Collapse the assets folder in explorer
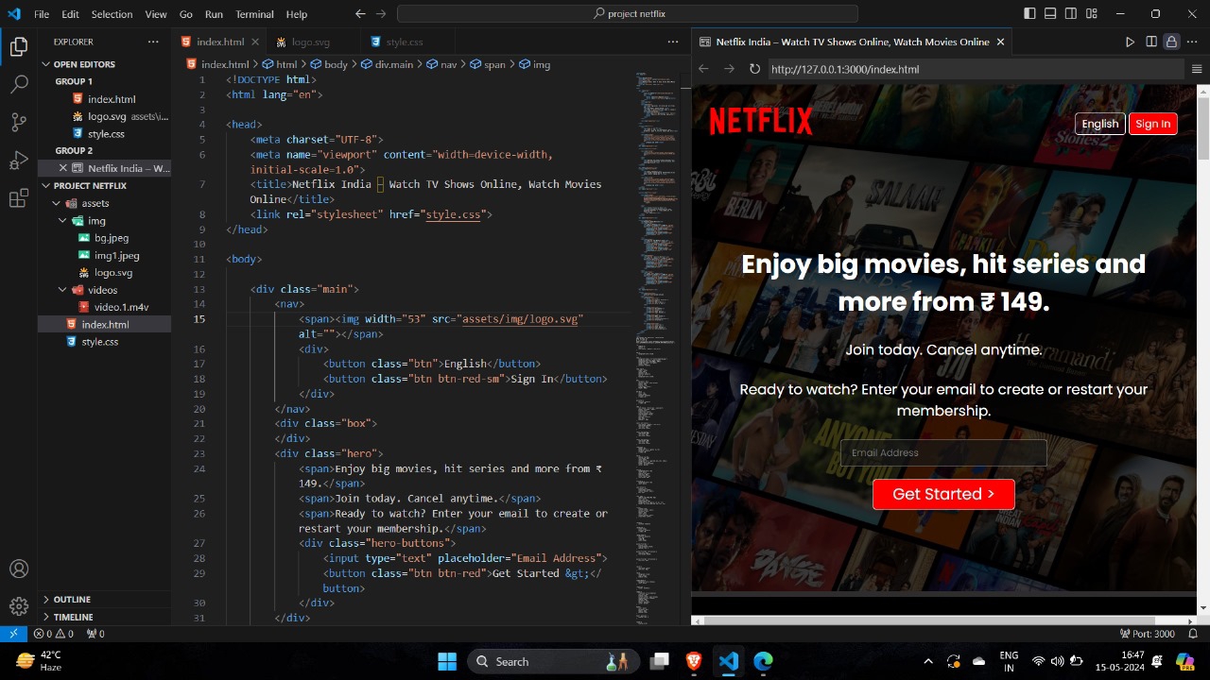 95,203
